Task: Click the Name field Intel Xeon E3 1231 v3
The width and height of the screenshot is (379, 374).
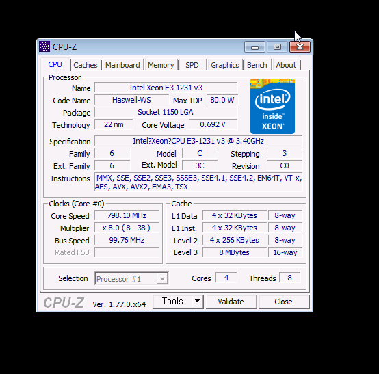Action: pos(166,88)
